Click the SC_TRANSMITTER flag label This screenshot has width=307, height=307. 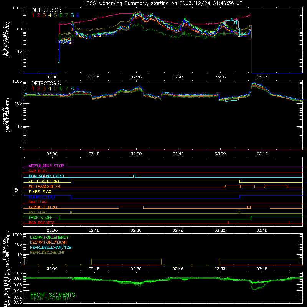point(45,186)
